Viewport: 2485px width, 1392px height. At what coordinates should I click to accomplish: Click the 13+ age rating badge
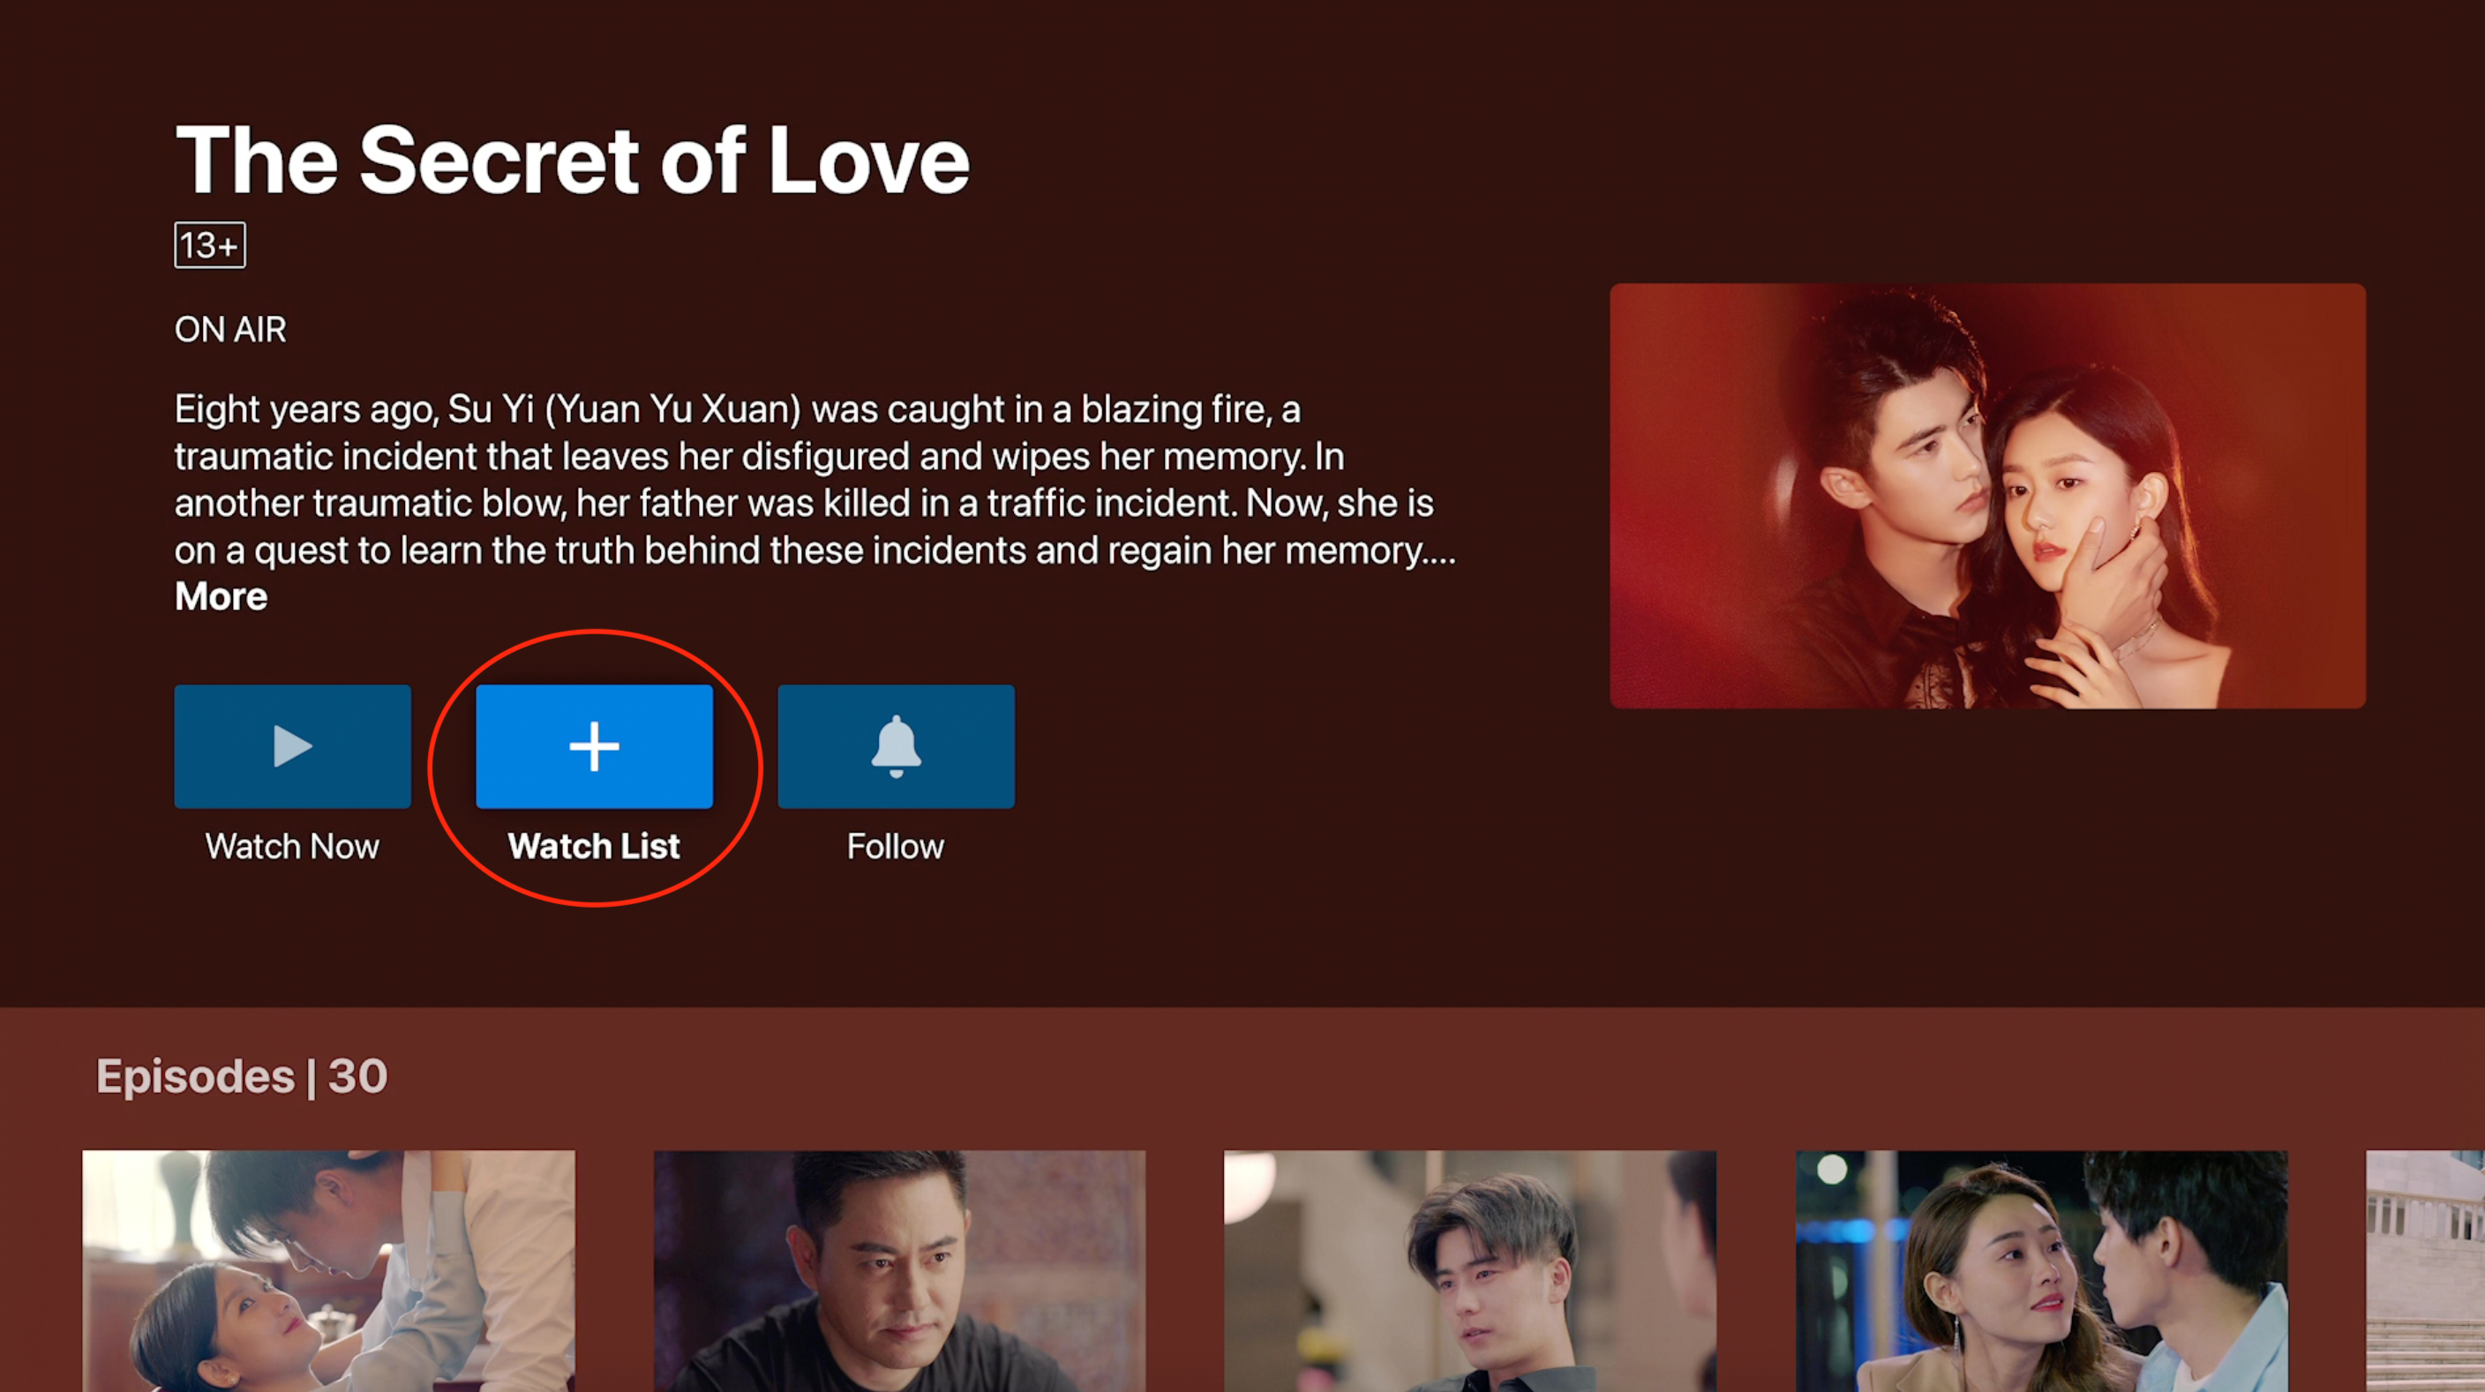pyautogui.click(x=210, y=245)
